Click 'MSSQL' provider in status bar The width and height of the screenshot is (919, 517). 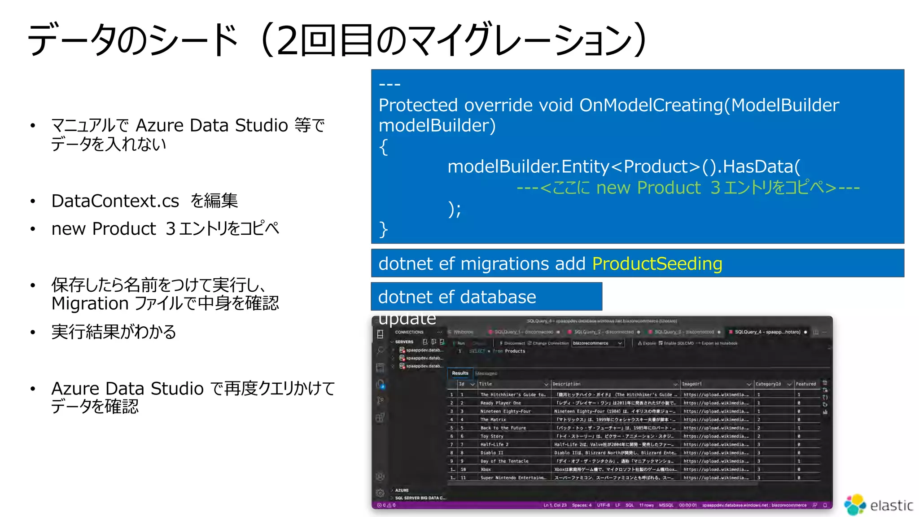(666, 505)
